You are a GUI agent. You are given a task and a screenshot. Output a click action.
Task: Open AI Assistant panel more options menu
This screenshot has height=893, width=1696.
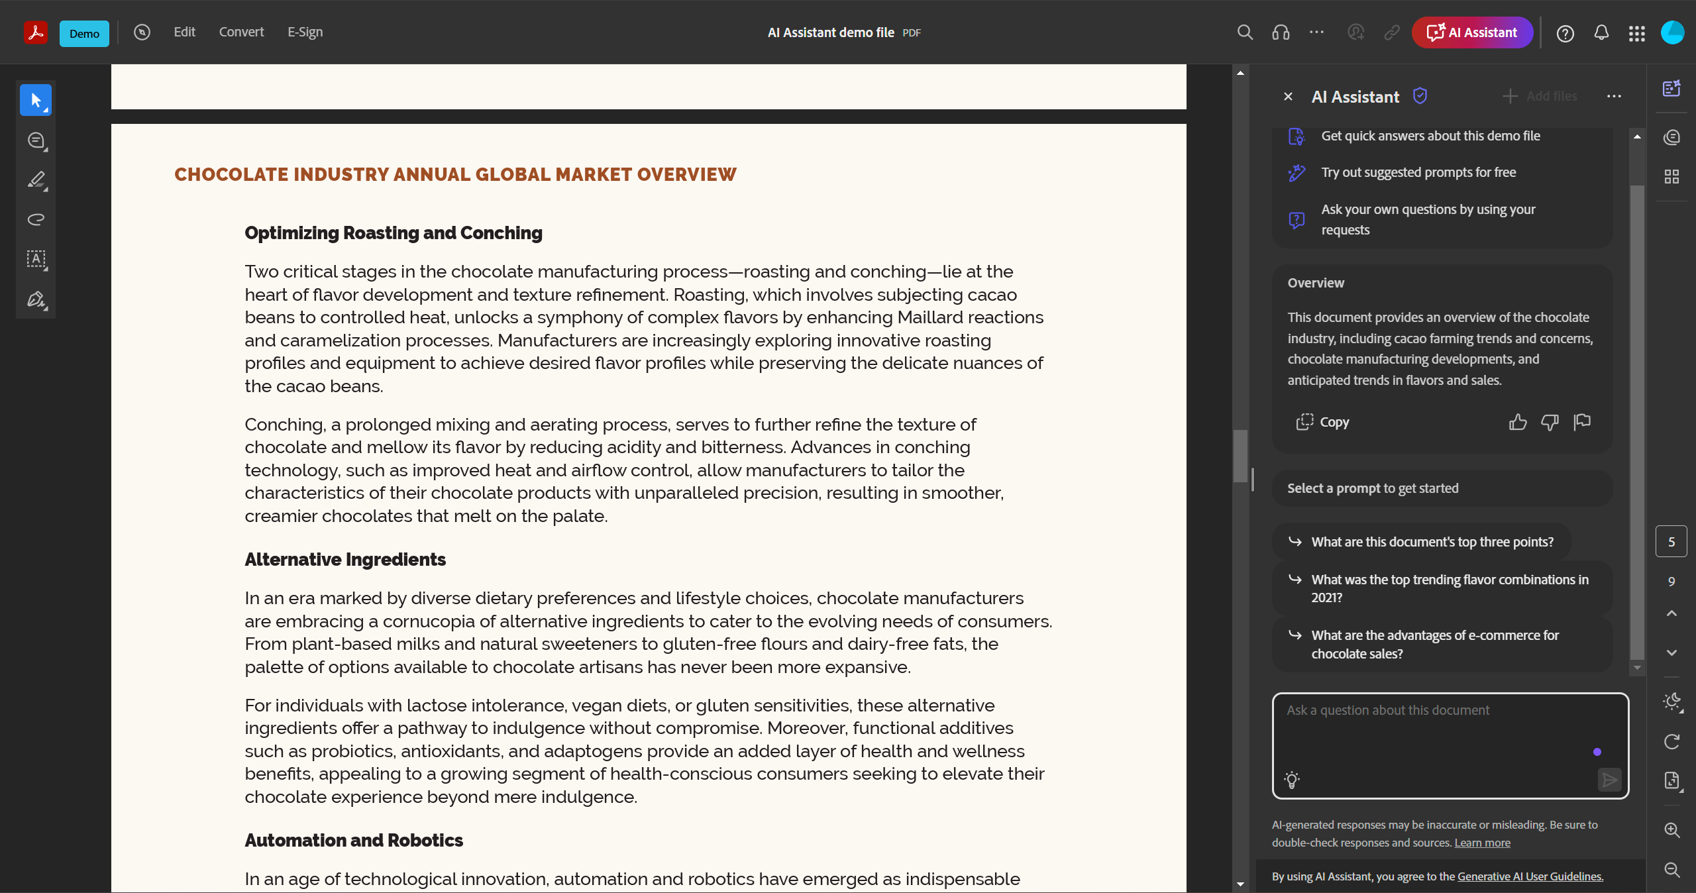[1614, 97]
